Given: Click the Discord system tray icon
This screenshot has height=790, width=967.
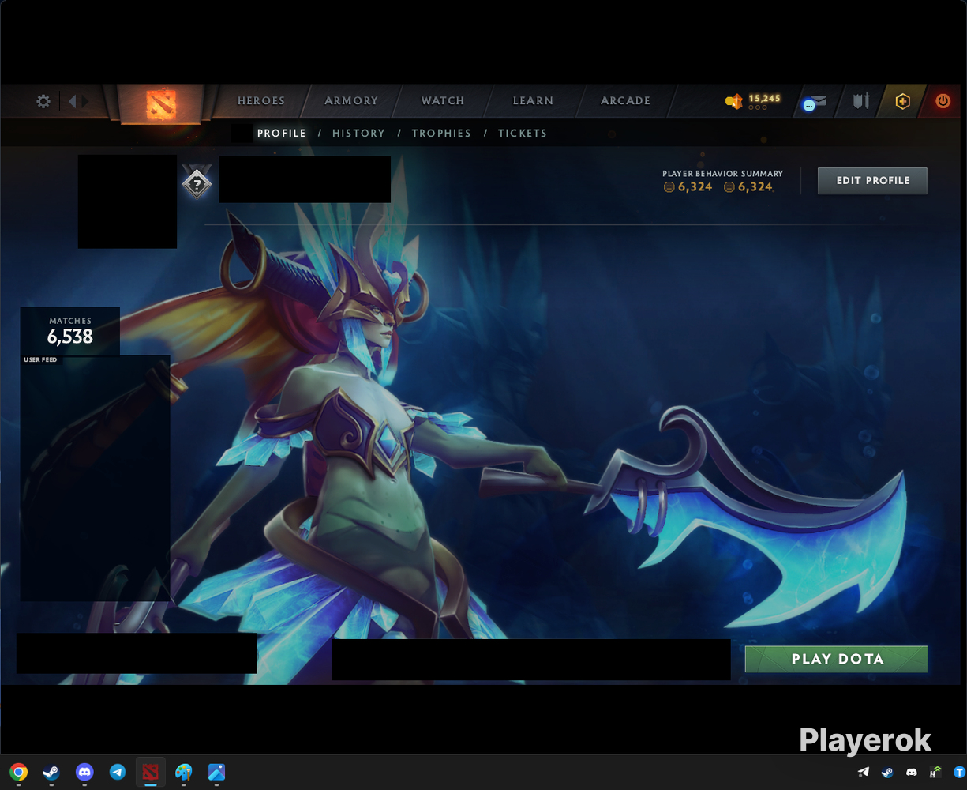Looking at the screenshot, I should click(912, 773).
